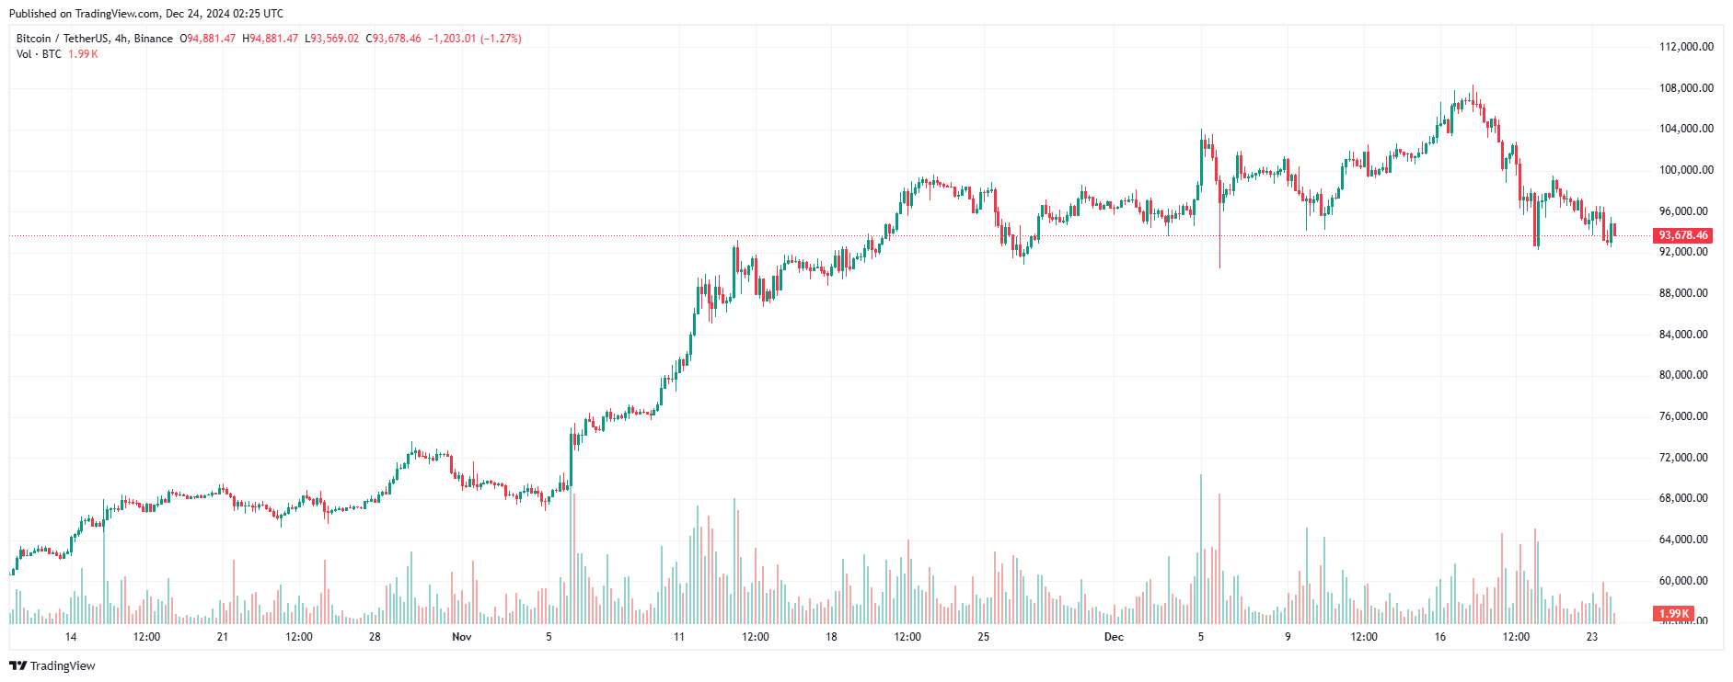The width and height of the screenshot is (1733, 682).
Task: Click the Dec date marker on time axis
Action: coord(1114,636)
